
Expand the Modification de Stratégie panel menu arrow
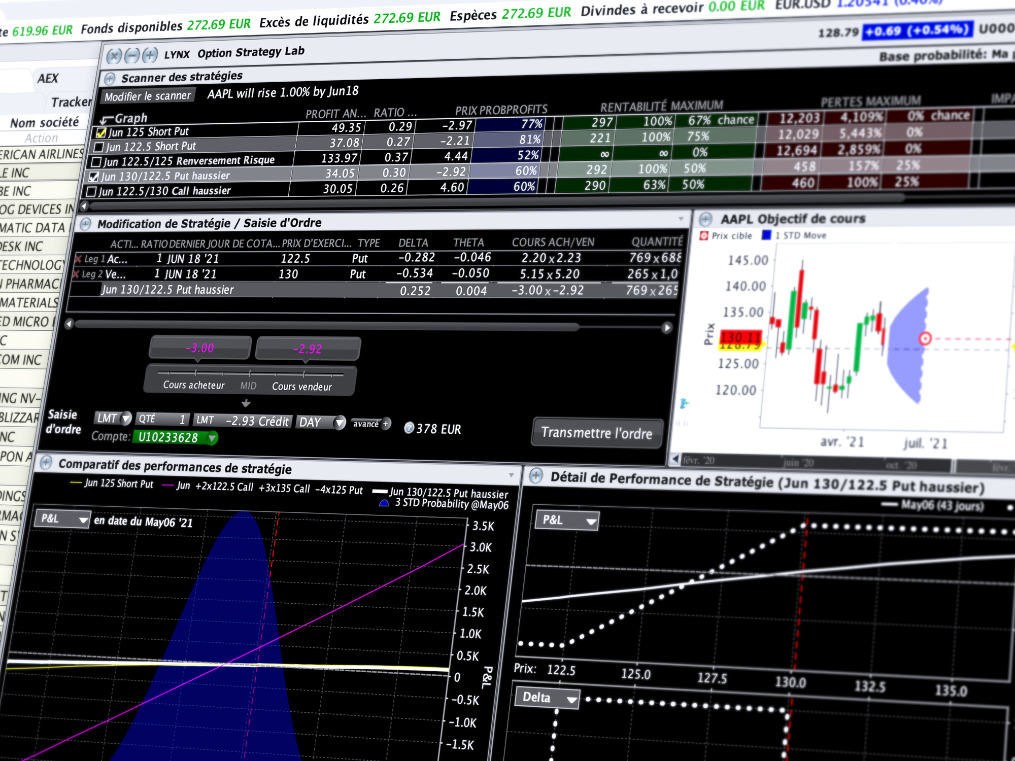(x=681, y=219)
